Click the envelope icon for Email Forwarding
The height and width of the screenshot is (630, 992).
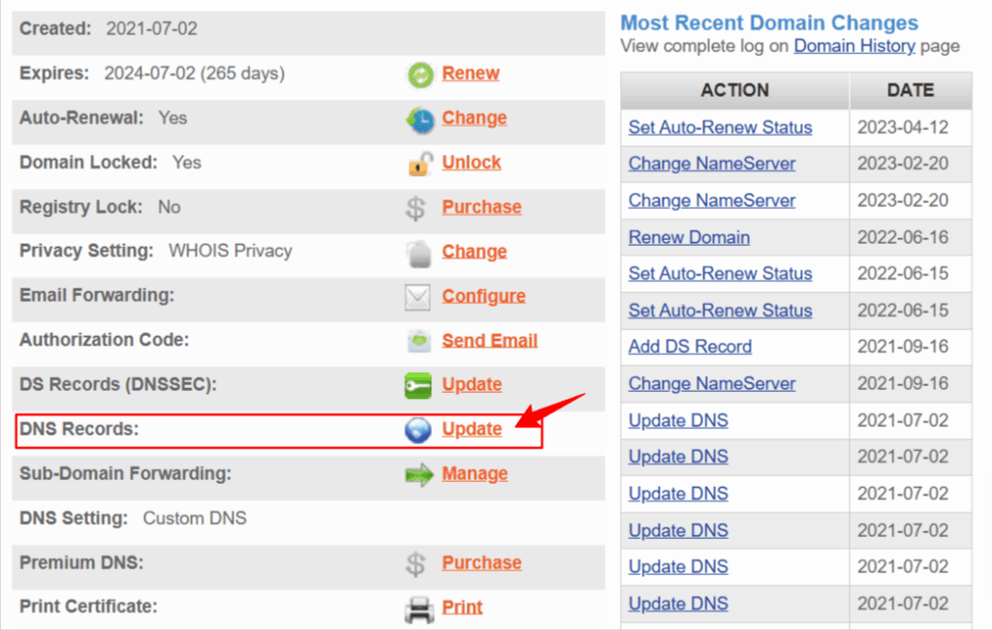(x=418, y=297)
